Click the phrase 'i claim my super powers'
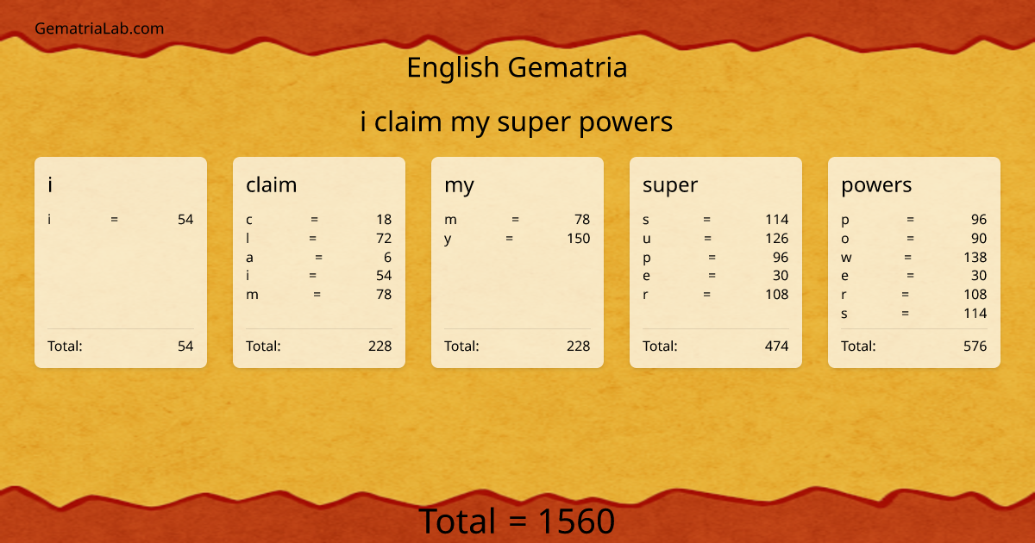The width and height of the screenshot is (1035, 543). (x=517, y=122)
